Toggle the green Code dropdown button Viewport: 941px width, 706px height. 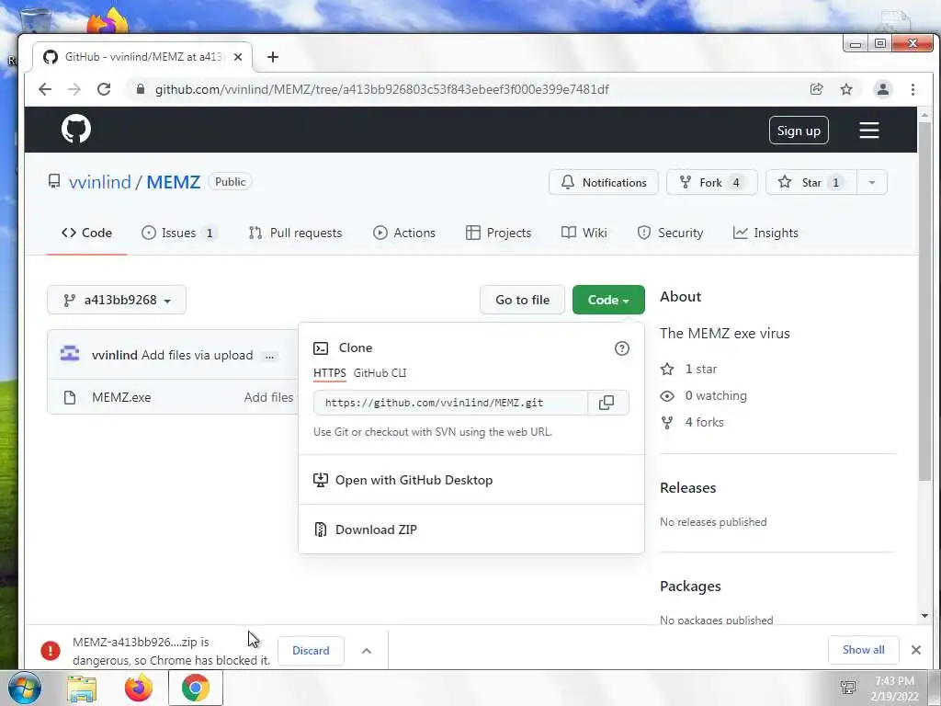(608, 300)
